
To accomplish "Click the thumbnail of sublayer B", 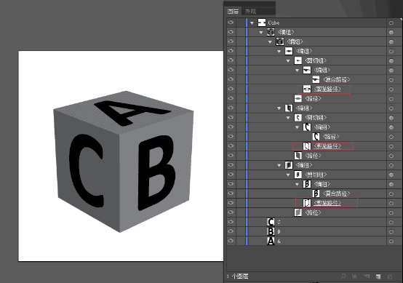I will pyautogui.click(x=271, y=231).
